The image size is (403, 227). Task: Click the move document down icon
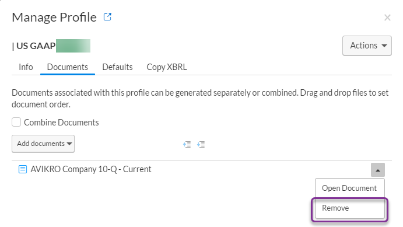coord(201,145)
